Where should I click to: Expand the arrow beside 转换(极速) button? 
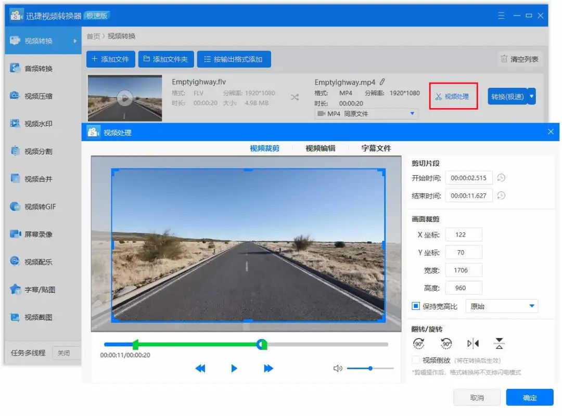point(531,96)
